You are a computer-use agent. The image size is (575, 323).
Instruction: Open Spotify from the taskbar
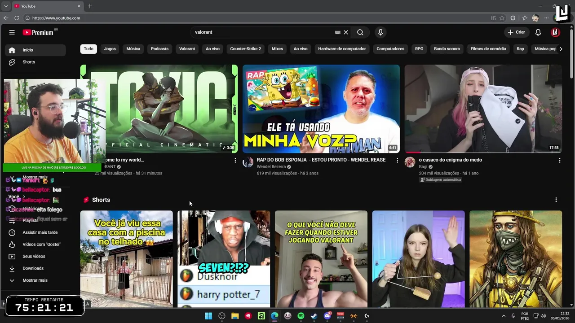[x=301, y=316]
